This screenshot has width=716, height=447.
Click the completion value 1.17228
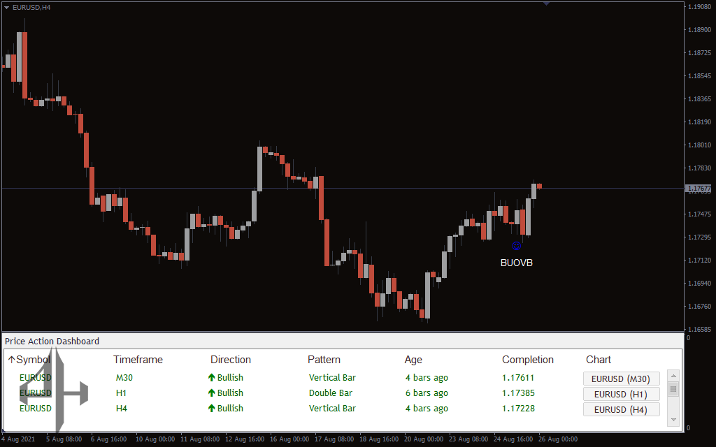click(518, 408)
